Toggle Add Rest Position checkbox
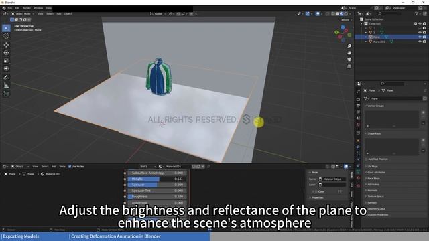Image resolution: width=429 pixels, height=241 pixels. (366, 159)
